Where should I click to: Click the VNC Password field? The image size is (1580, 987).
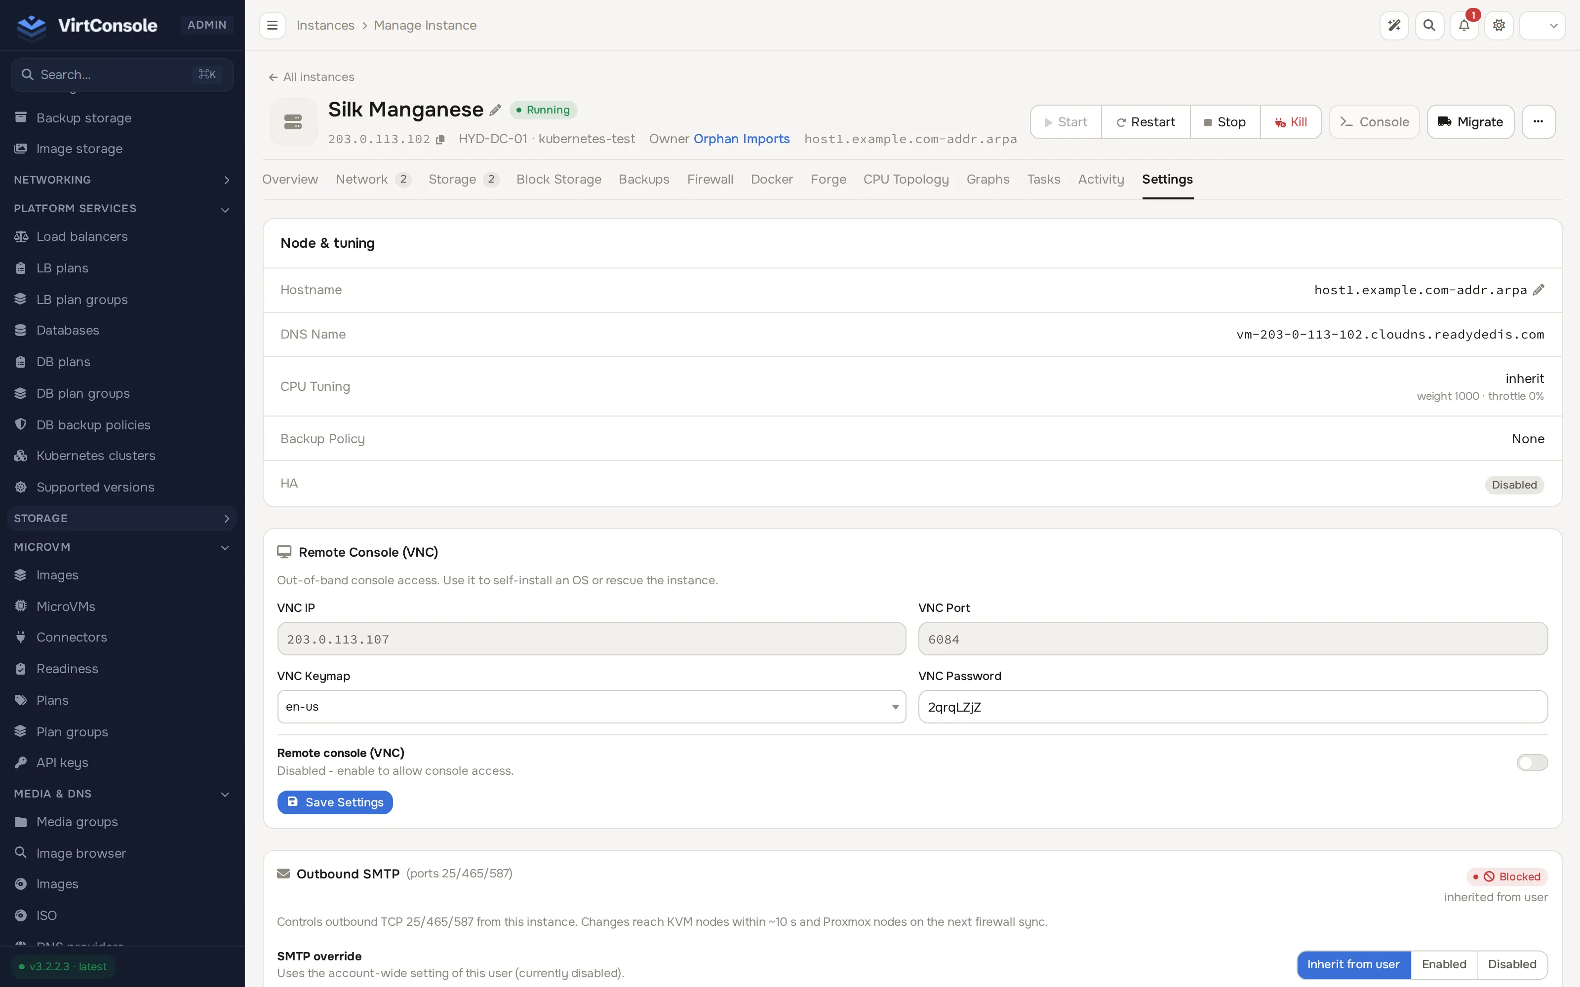click(1233, 707)
